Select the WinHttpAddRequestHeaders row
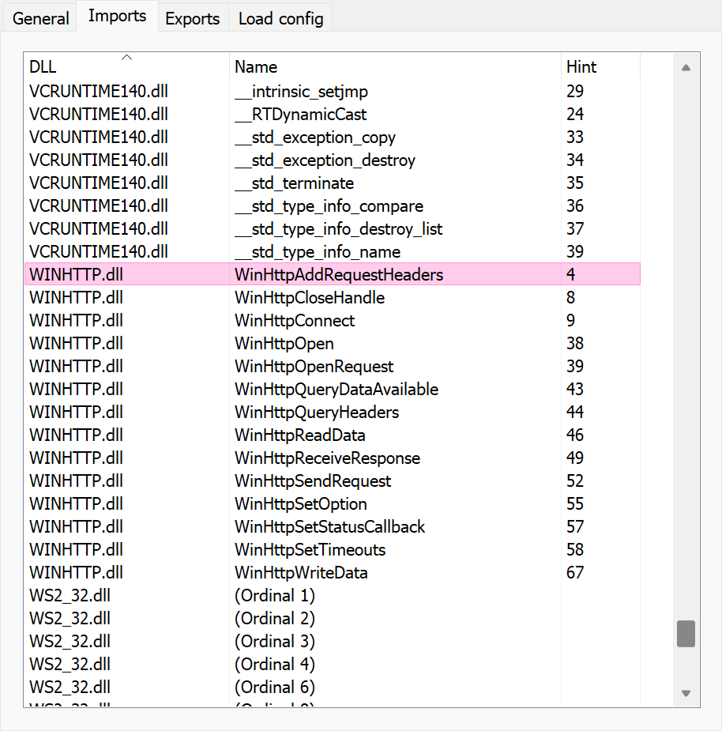This screenshot has width=722, height=731. pyautogui.click(x=338, y=275)
